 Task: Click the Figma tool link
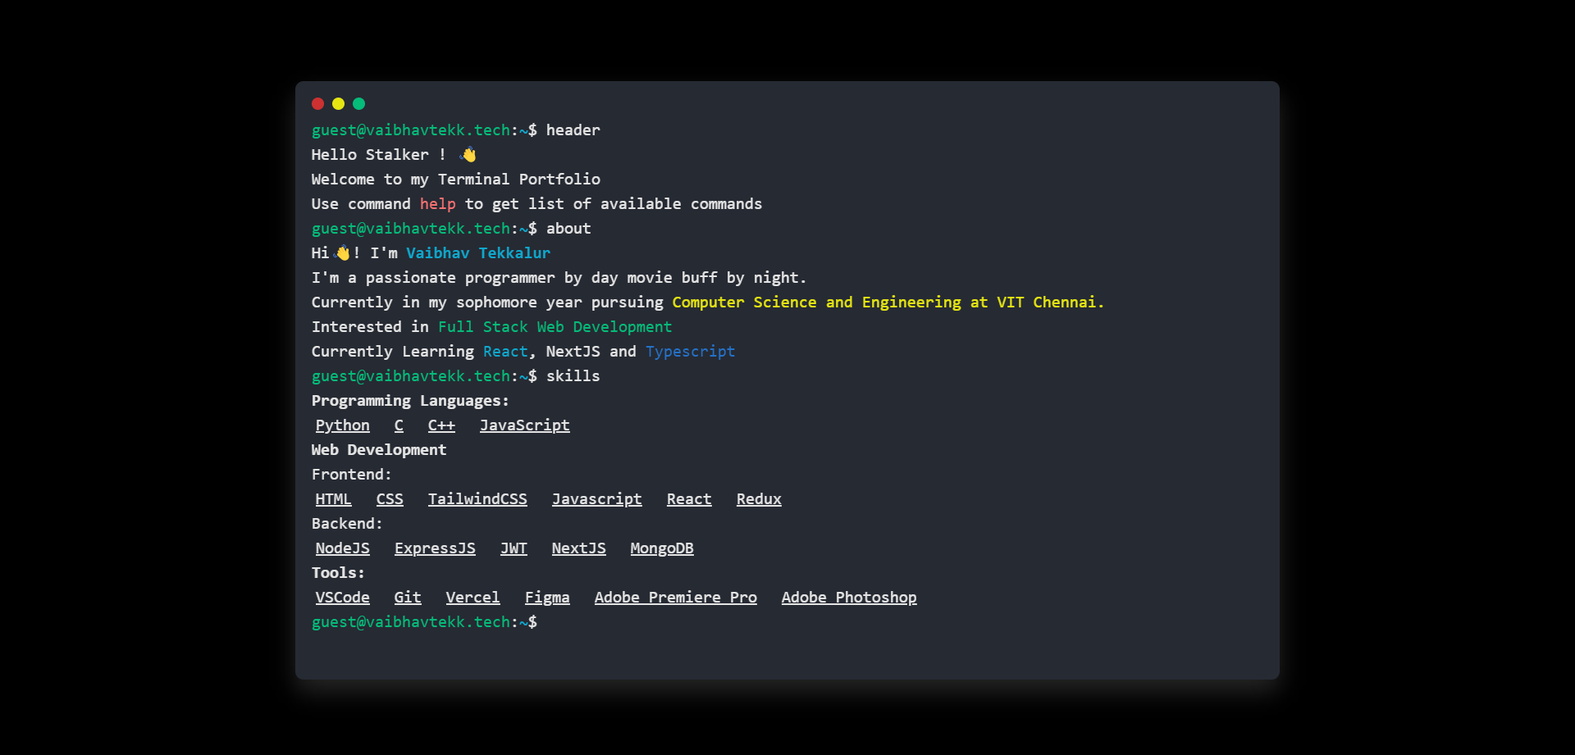point(547,598)
